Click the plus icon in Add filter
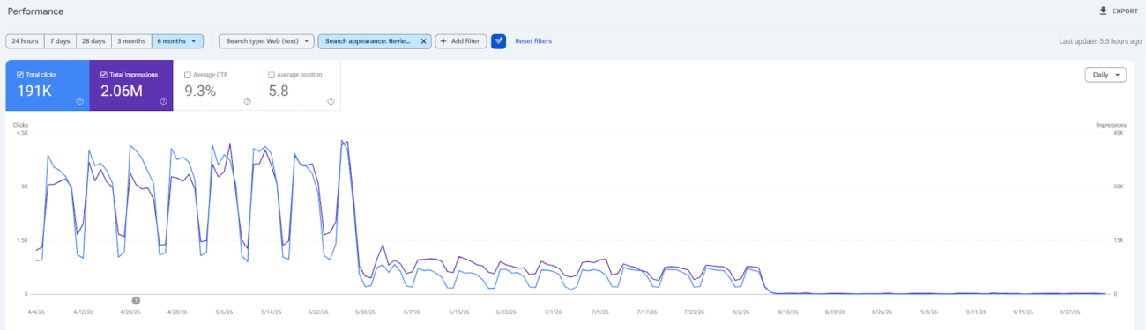1146x330 pixels. click(443, 41)
